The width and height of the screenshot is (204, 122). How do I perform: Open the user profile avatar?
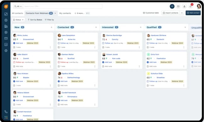199,6
